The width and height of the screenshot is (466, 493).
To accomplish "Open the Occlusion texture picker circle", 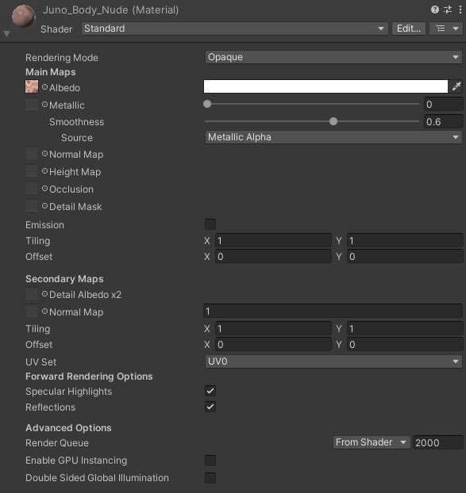I will (x=44, y=189).
